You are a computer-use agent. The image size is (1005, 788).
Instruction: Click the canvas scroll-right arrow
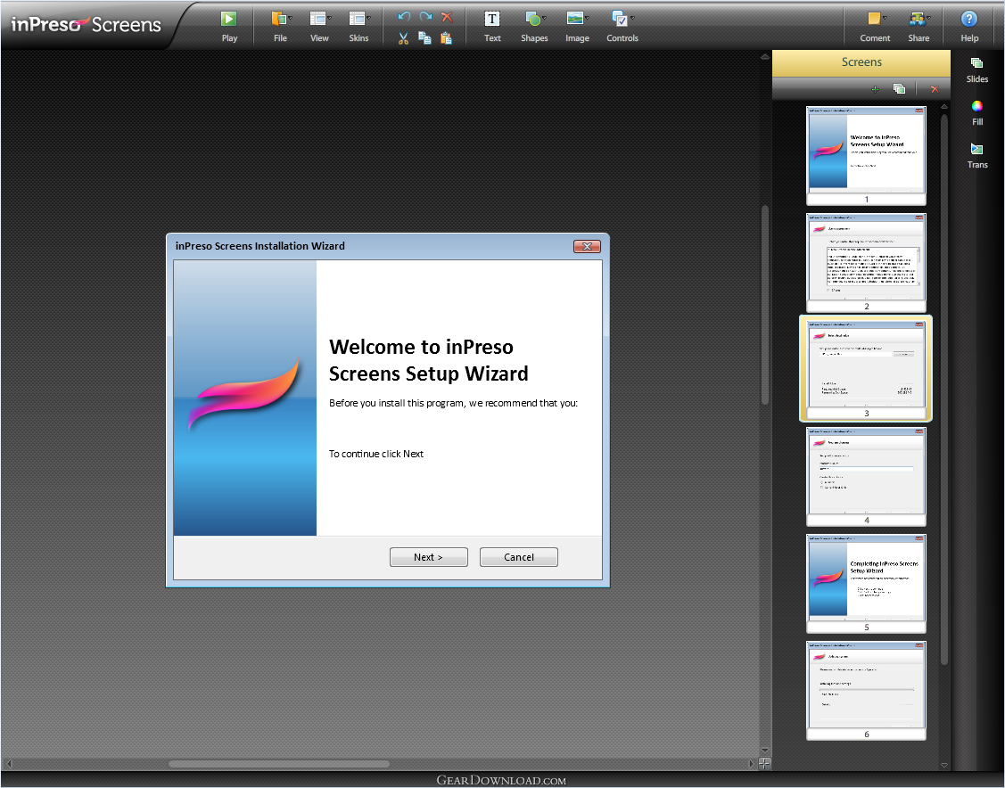coord(751,764)
